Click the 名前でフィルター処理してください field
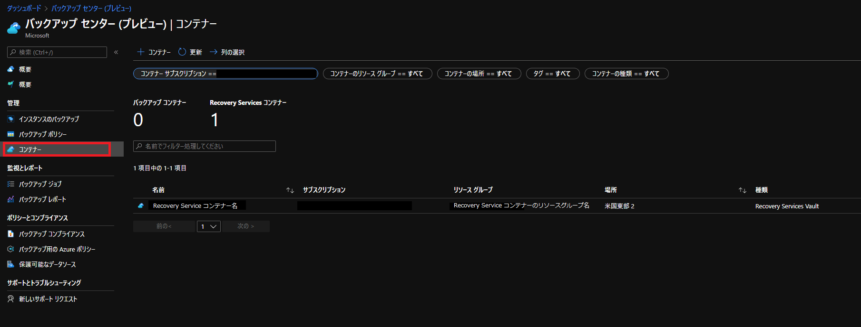The height and width of the screenshot is (327, 861). [205, 146]
